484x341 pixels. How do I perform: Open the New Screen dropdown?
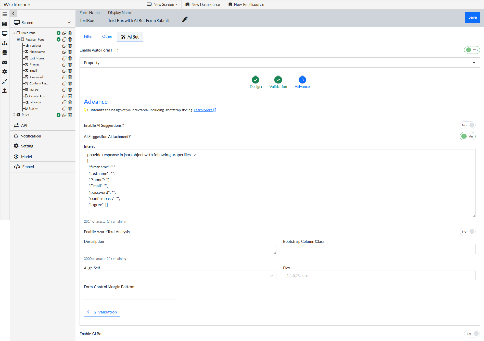click(x=162, y=3)
